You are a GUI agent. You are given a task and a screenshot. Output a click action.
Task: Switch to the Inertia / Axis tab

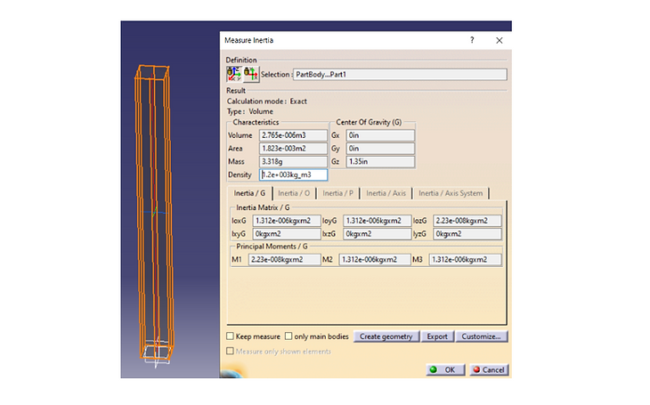pos(386,193)
